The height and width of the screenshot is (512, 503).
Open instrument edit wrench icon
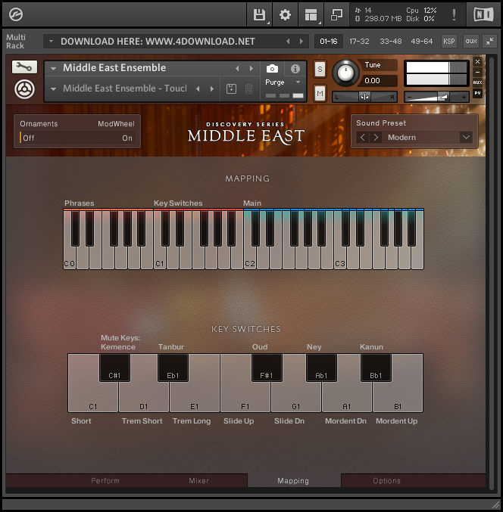[24, 67]
